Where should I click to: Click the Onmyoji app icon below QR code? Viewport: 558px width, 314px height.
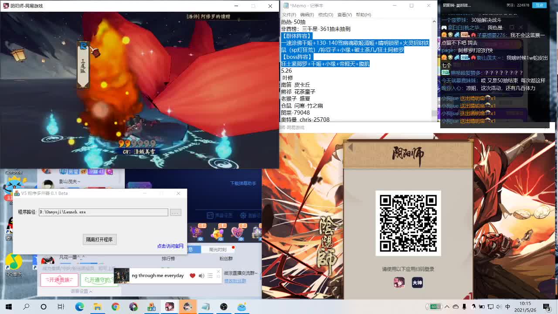pos(399,283)
